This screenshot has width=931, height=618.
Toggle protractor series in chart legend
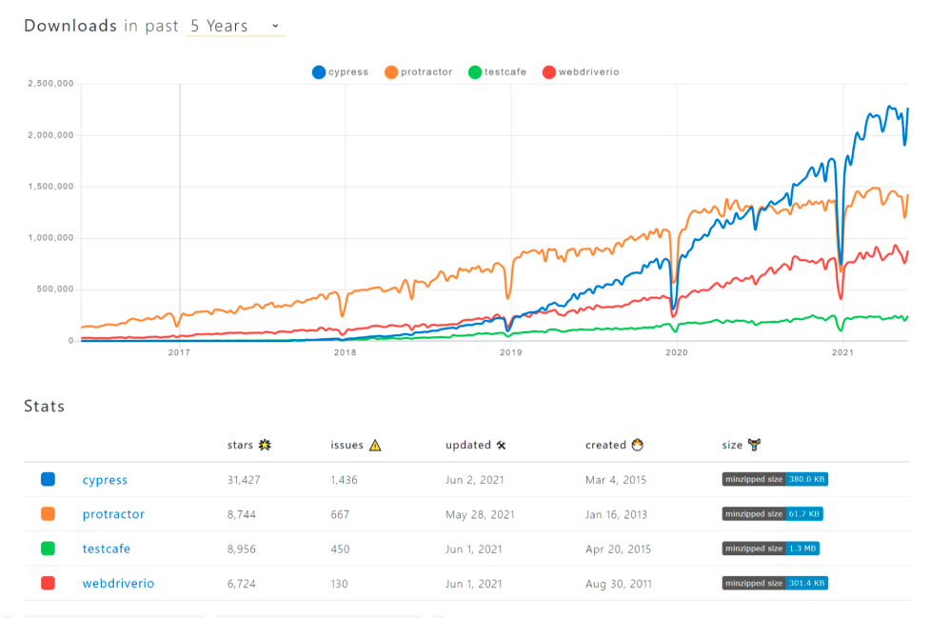pos(419,71)
